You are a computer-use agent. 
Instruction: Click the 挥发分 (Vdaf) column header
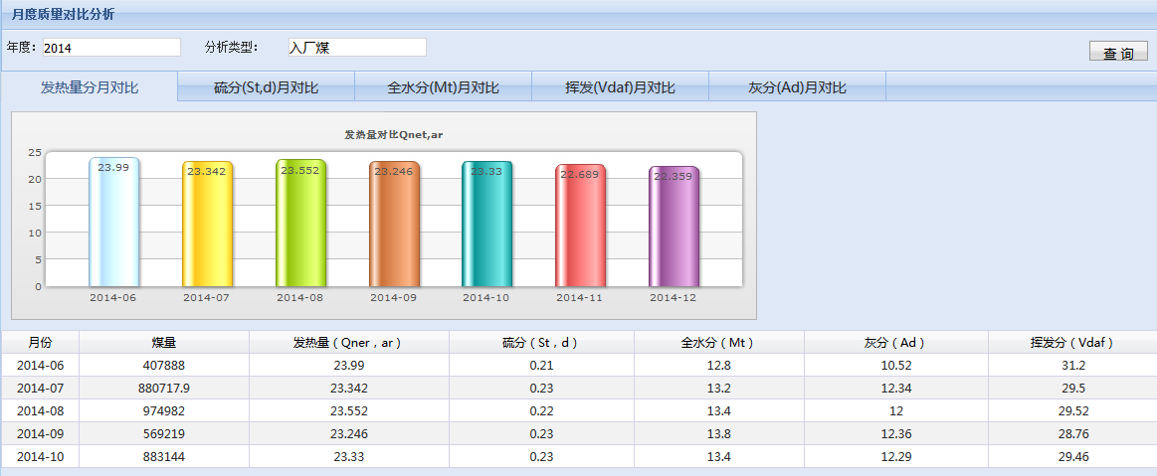1071,342
